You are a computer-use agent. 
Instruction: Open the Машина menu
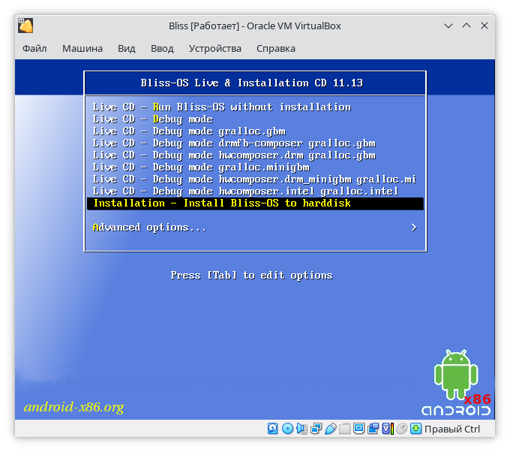82,49
